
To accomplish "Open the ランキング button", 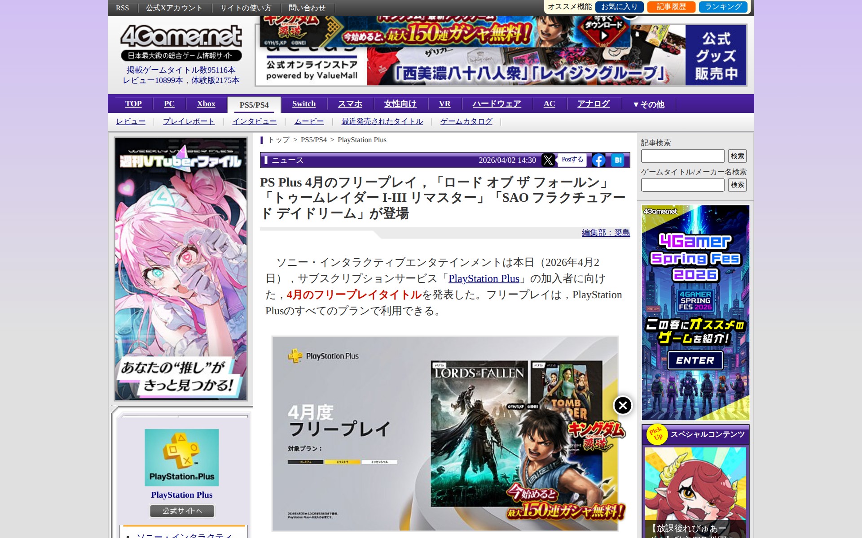I will (x=723, y=7).
